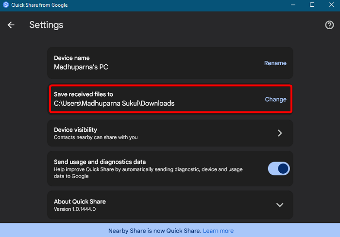This screenshot has width=340, height=237.
Task: Follow the Learn more link in banner
Action: pos(218,231)
